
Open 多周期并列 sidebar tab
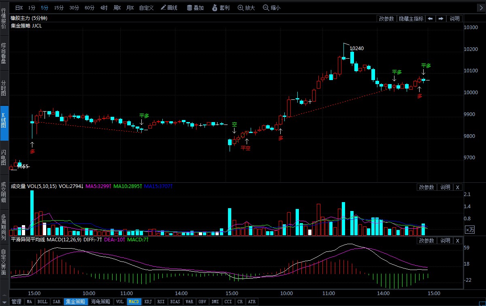tap(4, 227)
